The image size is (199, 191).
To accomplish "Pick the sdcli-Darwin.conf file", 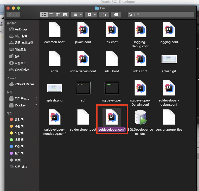I will (x=83, y=59).
